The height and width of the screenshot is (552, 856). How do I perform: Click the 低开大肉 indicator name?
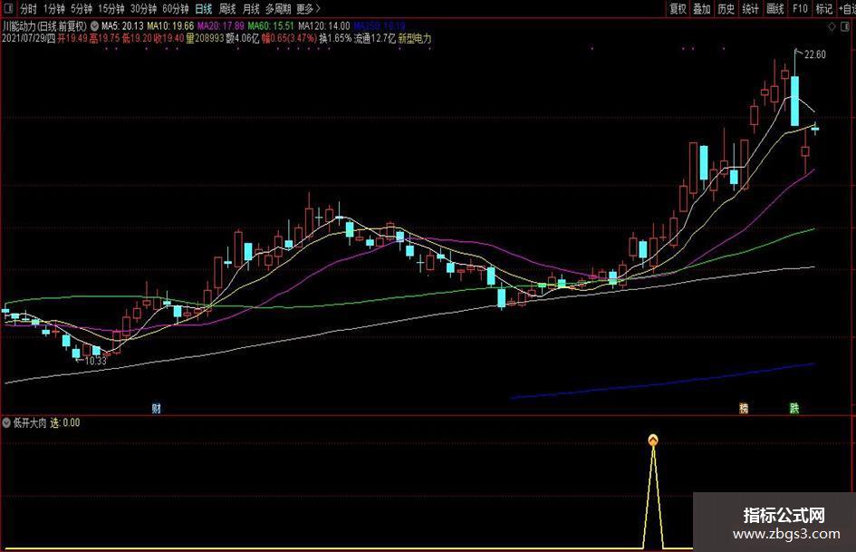[30, 422]
